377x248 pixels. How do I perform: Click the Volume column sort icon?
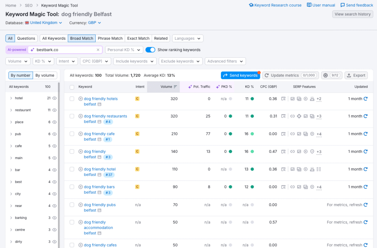point(175,87)
